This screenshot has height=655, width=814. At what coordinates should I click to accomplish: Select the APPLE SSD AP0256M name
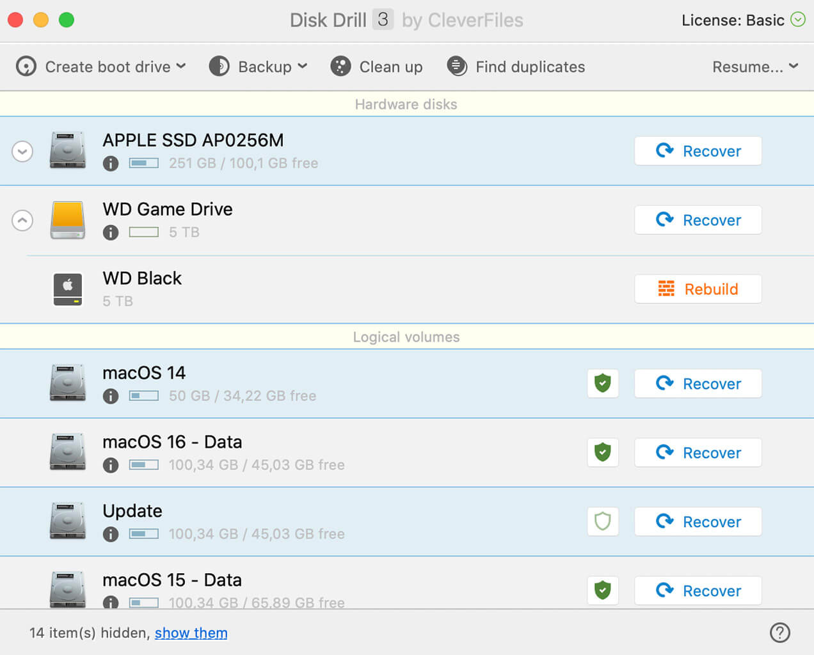(x=193, y=140)
